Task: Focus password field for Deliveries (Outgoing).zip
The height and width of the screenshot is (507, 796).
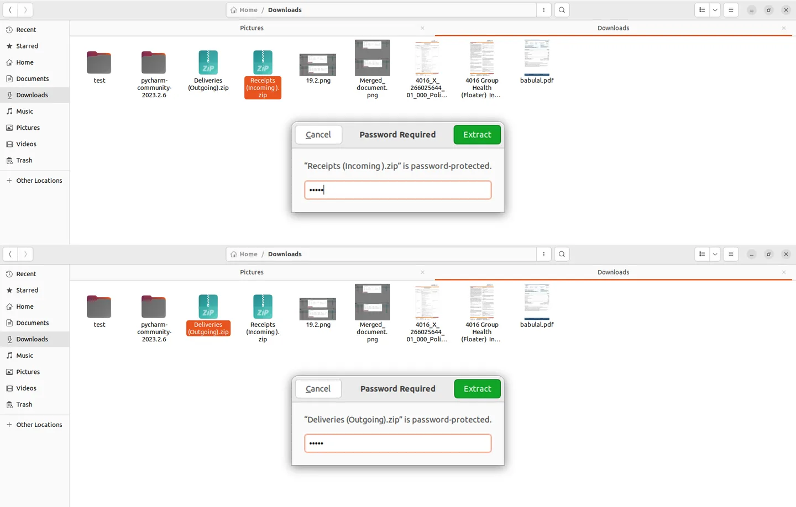Action: pyautogui.click(x=398, y=443)
